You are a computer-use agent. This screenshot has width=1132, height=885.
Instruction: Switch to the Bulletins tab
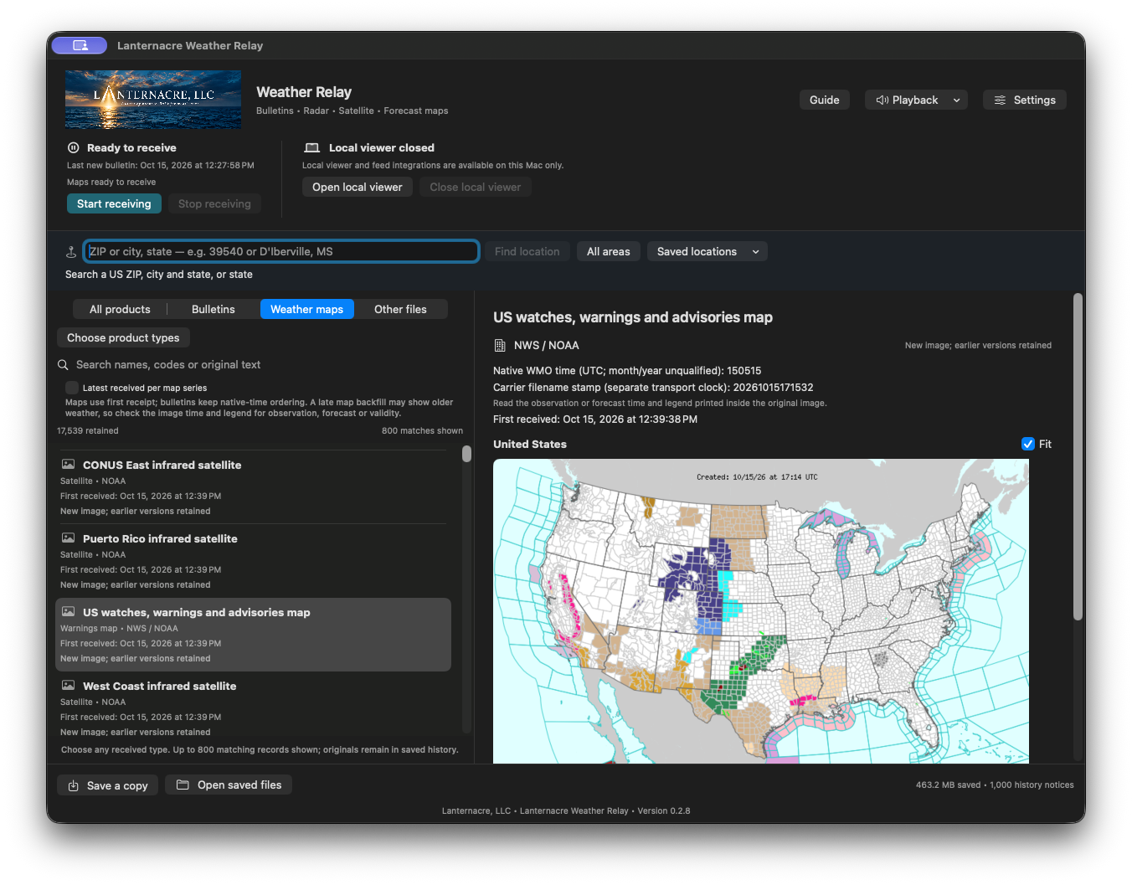click(214, 309)
